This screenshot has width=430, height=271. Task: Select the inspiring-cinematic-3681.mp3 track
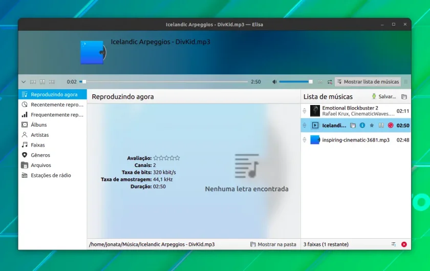pyautogui.click(x=356, y=140)
